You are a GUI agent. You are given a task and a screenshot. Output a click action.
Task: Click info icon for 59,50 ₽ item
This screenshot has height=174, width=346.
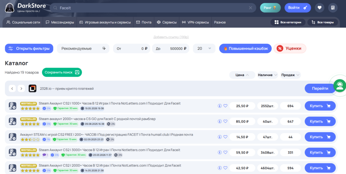(x=220, y=152)
